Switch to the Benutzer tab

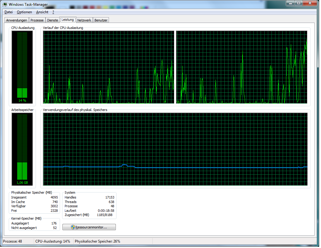pyautogui.click(x=101, y=20)
